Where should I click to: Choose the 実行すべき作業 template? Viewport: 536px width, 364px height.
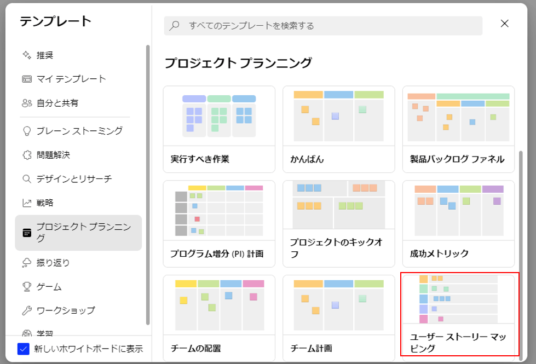tap(219, 129)
